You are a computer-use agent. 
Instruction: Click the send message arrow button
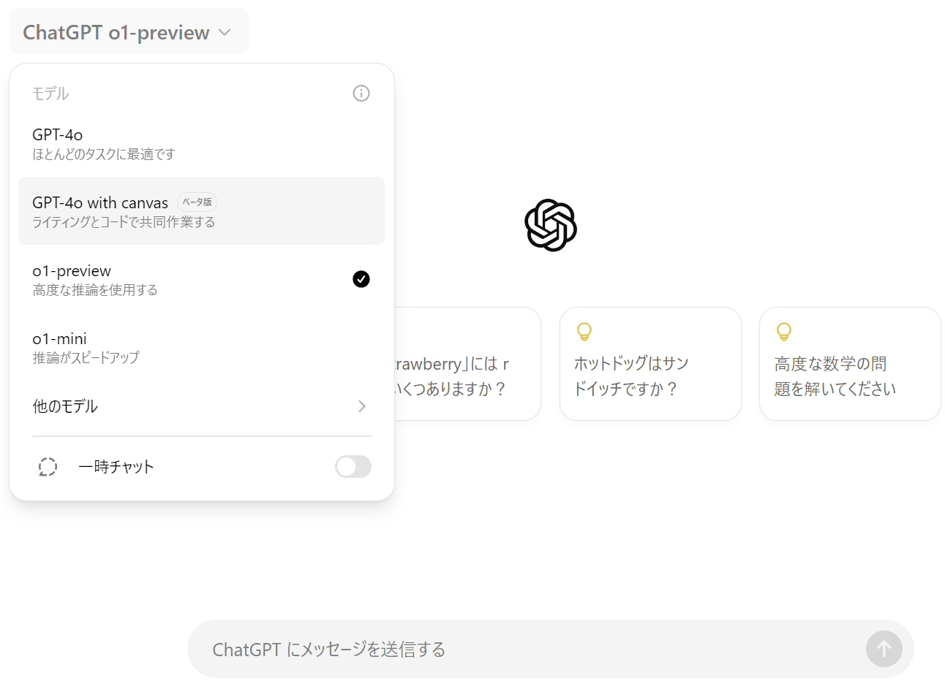coord(884,649)
